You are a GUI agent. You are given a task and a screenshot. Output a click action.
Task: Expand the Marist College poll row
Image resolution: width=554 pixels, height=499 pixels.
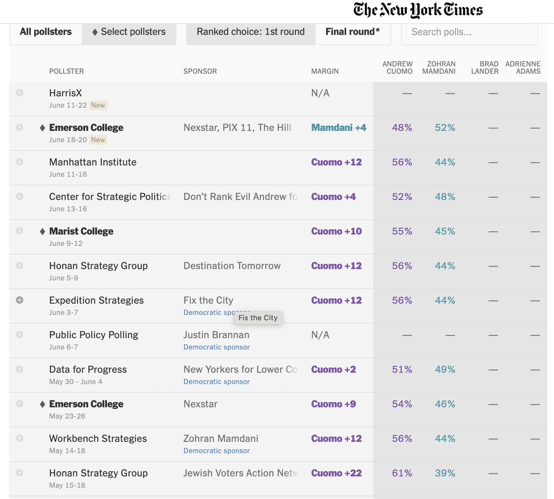click(x=19, y=231)
